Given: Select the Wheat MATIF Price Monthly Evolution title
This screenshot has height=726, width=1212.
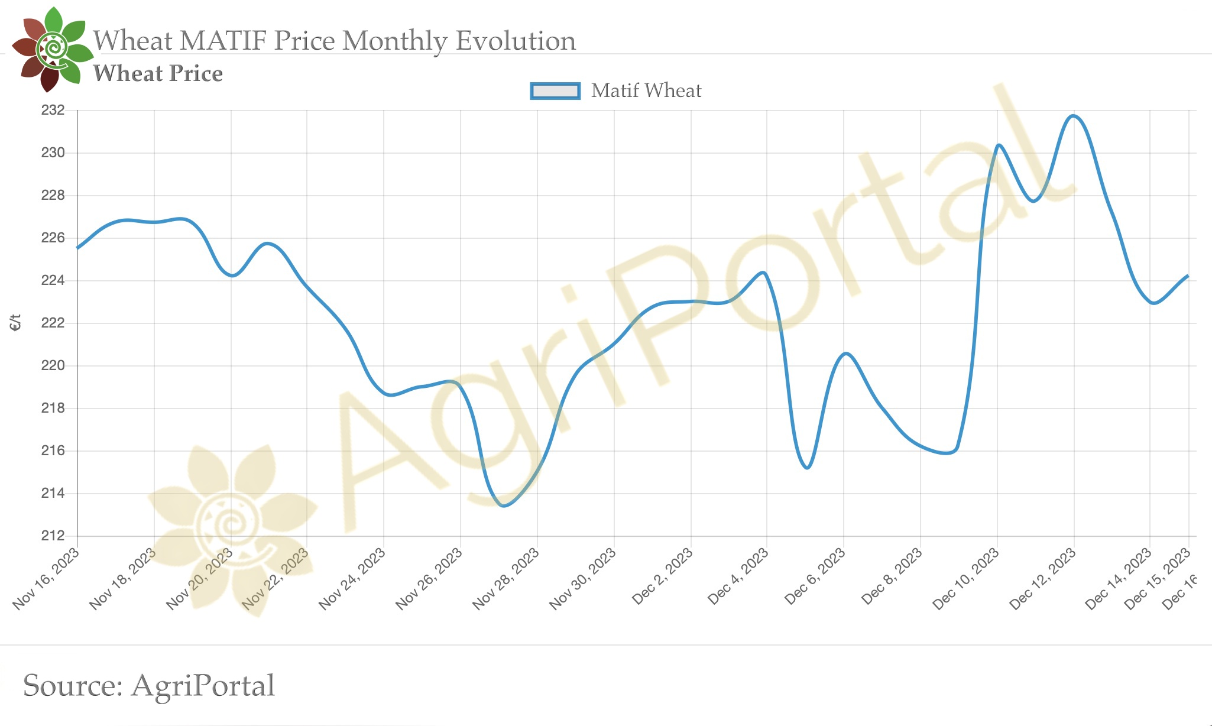Looking at the screenshot, I should 334,41.
